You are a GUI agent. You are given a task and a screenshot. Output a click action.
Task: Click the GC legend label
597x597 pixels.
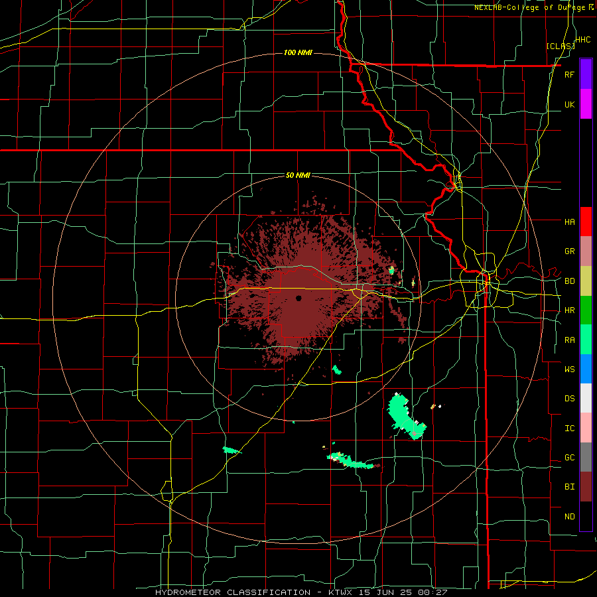[569, 458]
